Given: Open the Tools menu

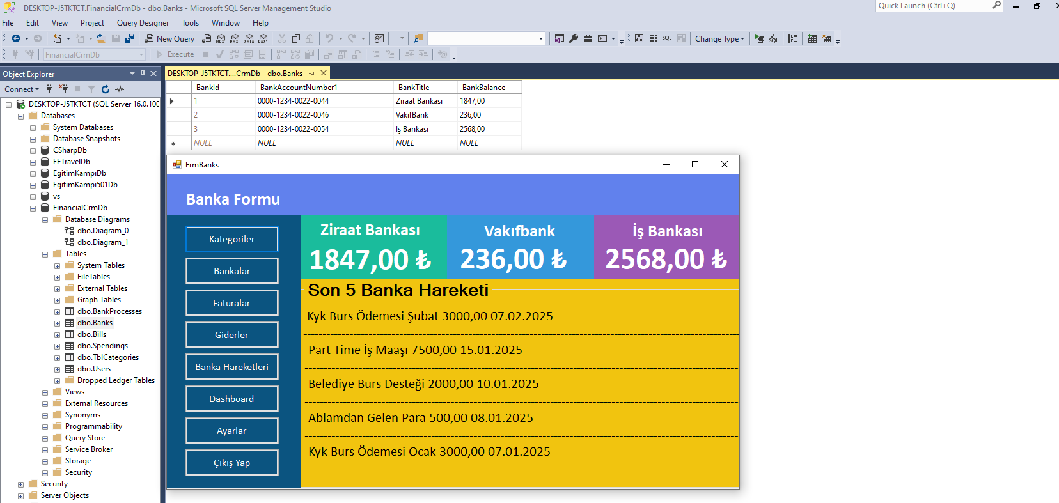Looking at the screenshot, I should (x=190, y=22).
